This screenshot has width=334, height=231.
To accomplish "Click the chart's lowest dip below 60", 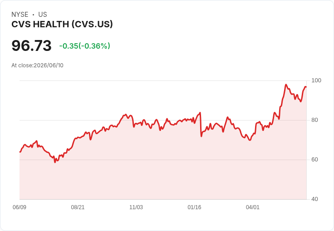I will 55,162.
